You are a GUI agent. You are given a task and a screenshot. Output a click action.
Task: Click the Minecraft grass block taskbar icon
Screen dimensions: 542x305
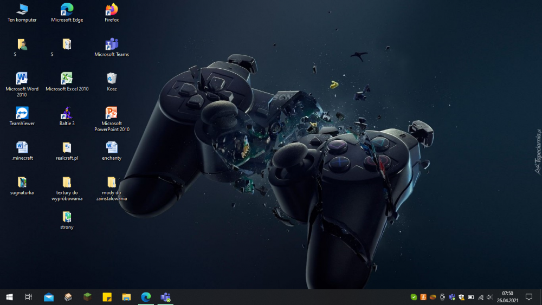(87, 297)
